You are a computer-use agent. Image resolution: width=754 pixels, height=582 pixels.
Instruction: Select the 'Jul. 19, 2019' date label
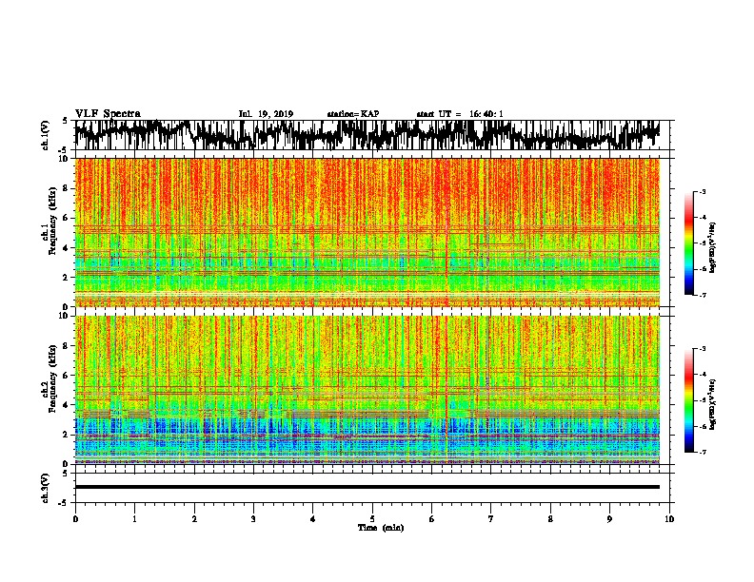pyautogui.click(x=266, y=114)
